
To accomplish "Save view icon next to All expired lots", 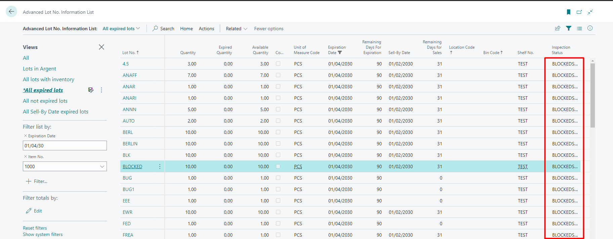I will (91, 90).
